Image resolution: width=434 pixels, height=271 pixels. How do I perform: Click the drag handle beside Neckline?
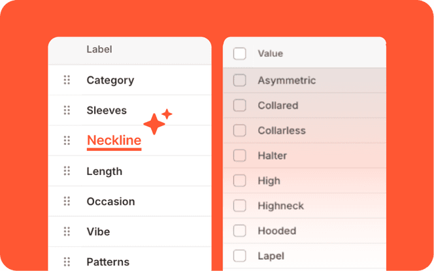(x=67, y=140)
